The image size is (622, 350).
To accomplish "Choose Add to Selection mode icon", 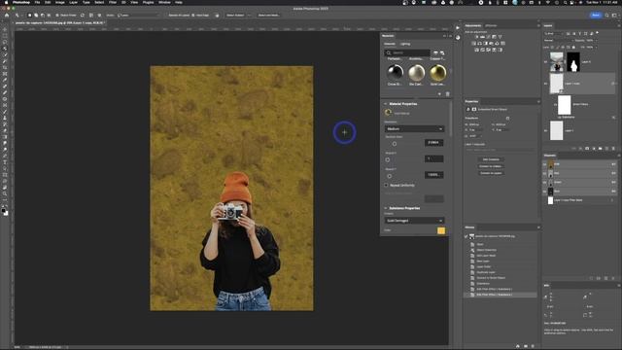I will point(36,16).
